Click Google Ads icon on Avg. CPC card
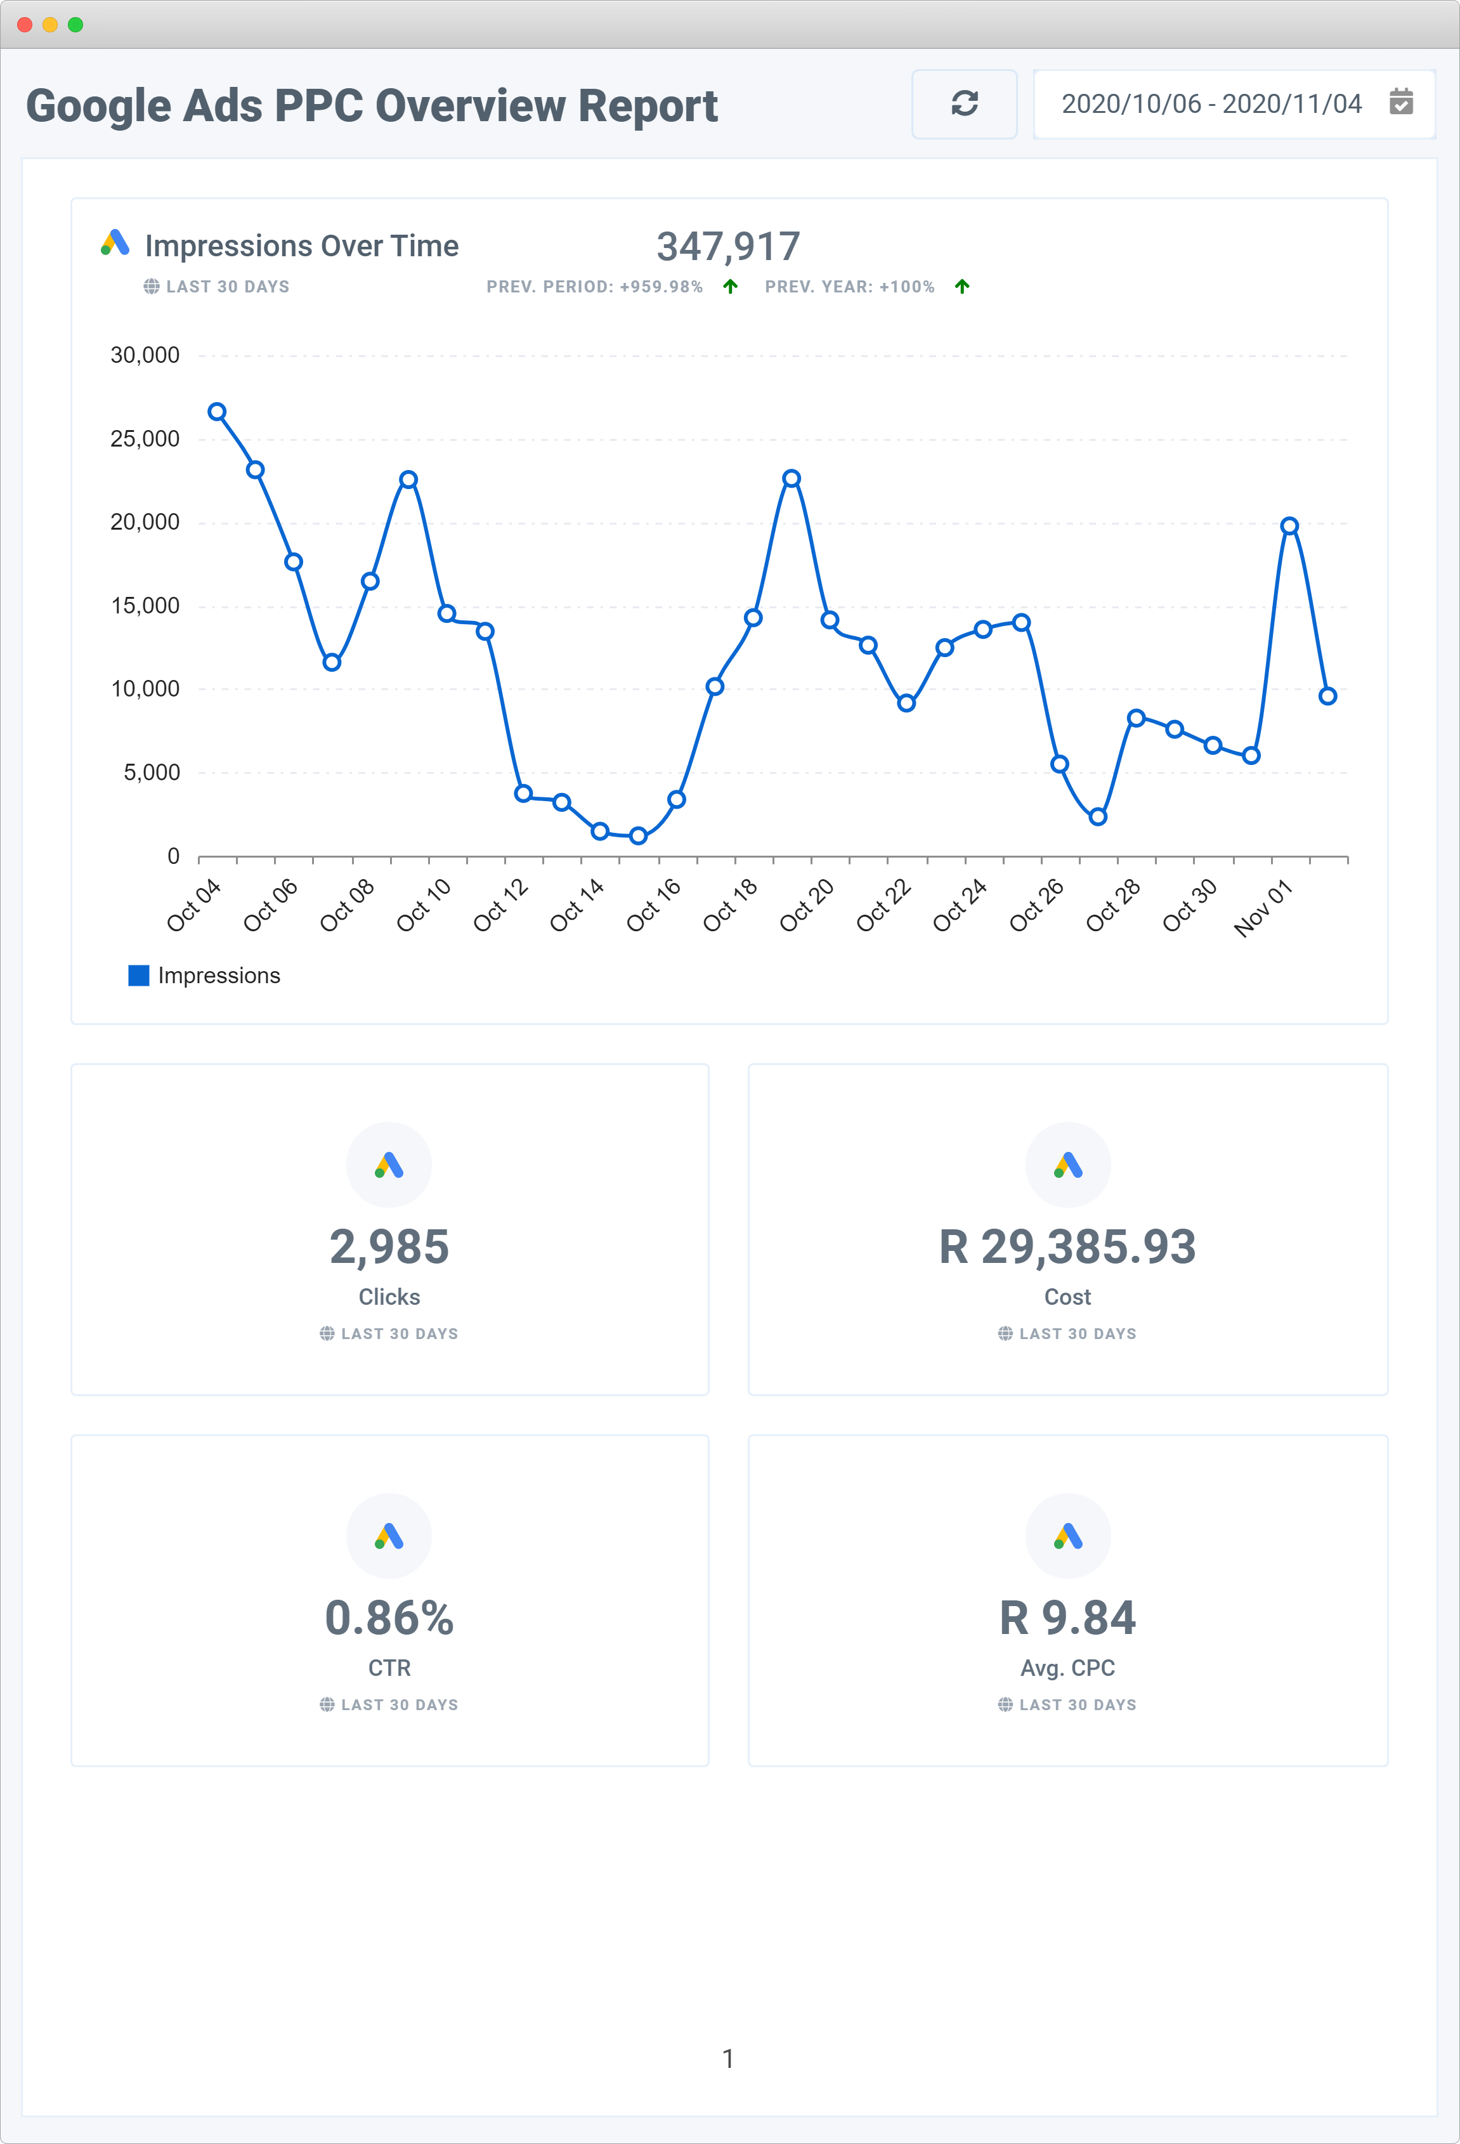 pyautogui.click(x=1068, y=1536)
